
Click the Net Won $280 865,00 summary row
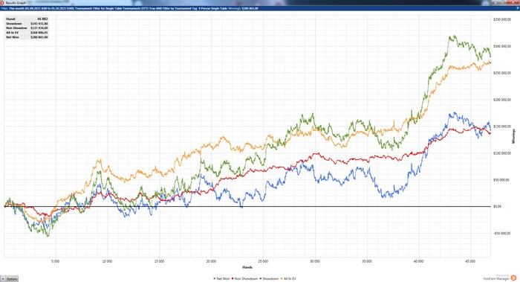click(27, 37)
